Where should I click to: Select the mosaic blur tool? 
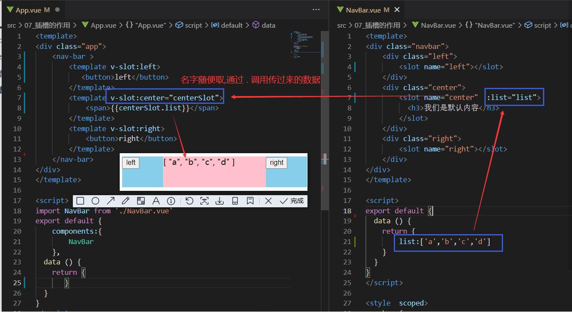[141, 201]
